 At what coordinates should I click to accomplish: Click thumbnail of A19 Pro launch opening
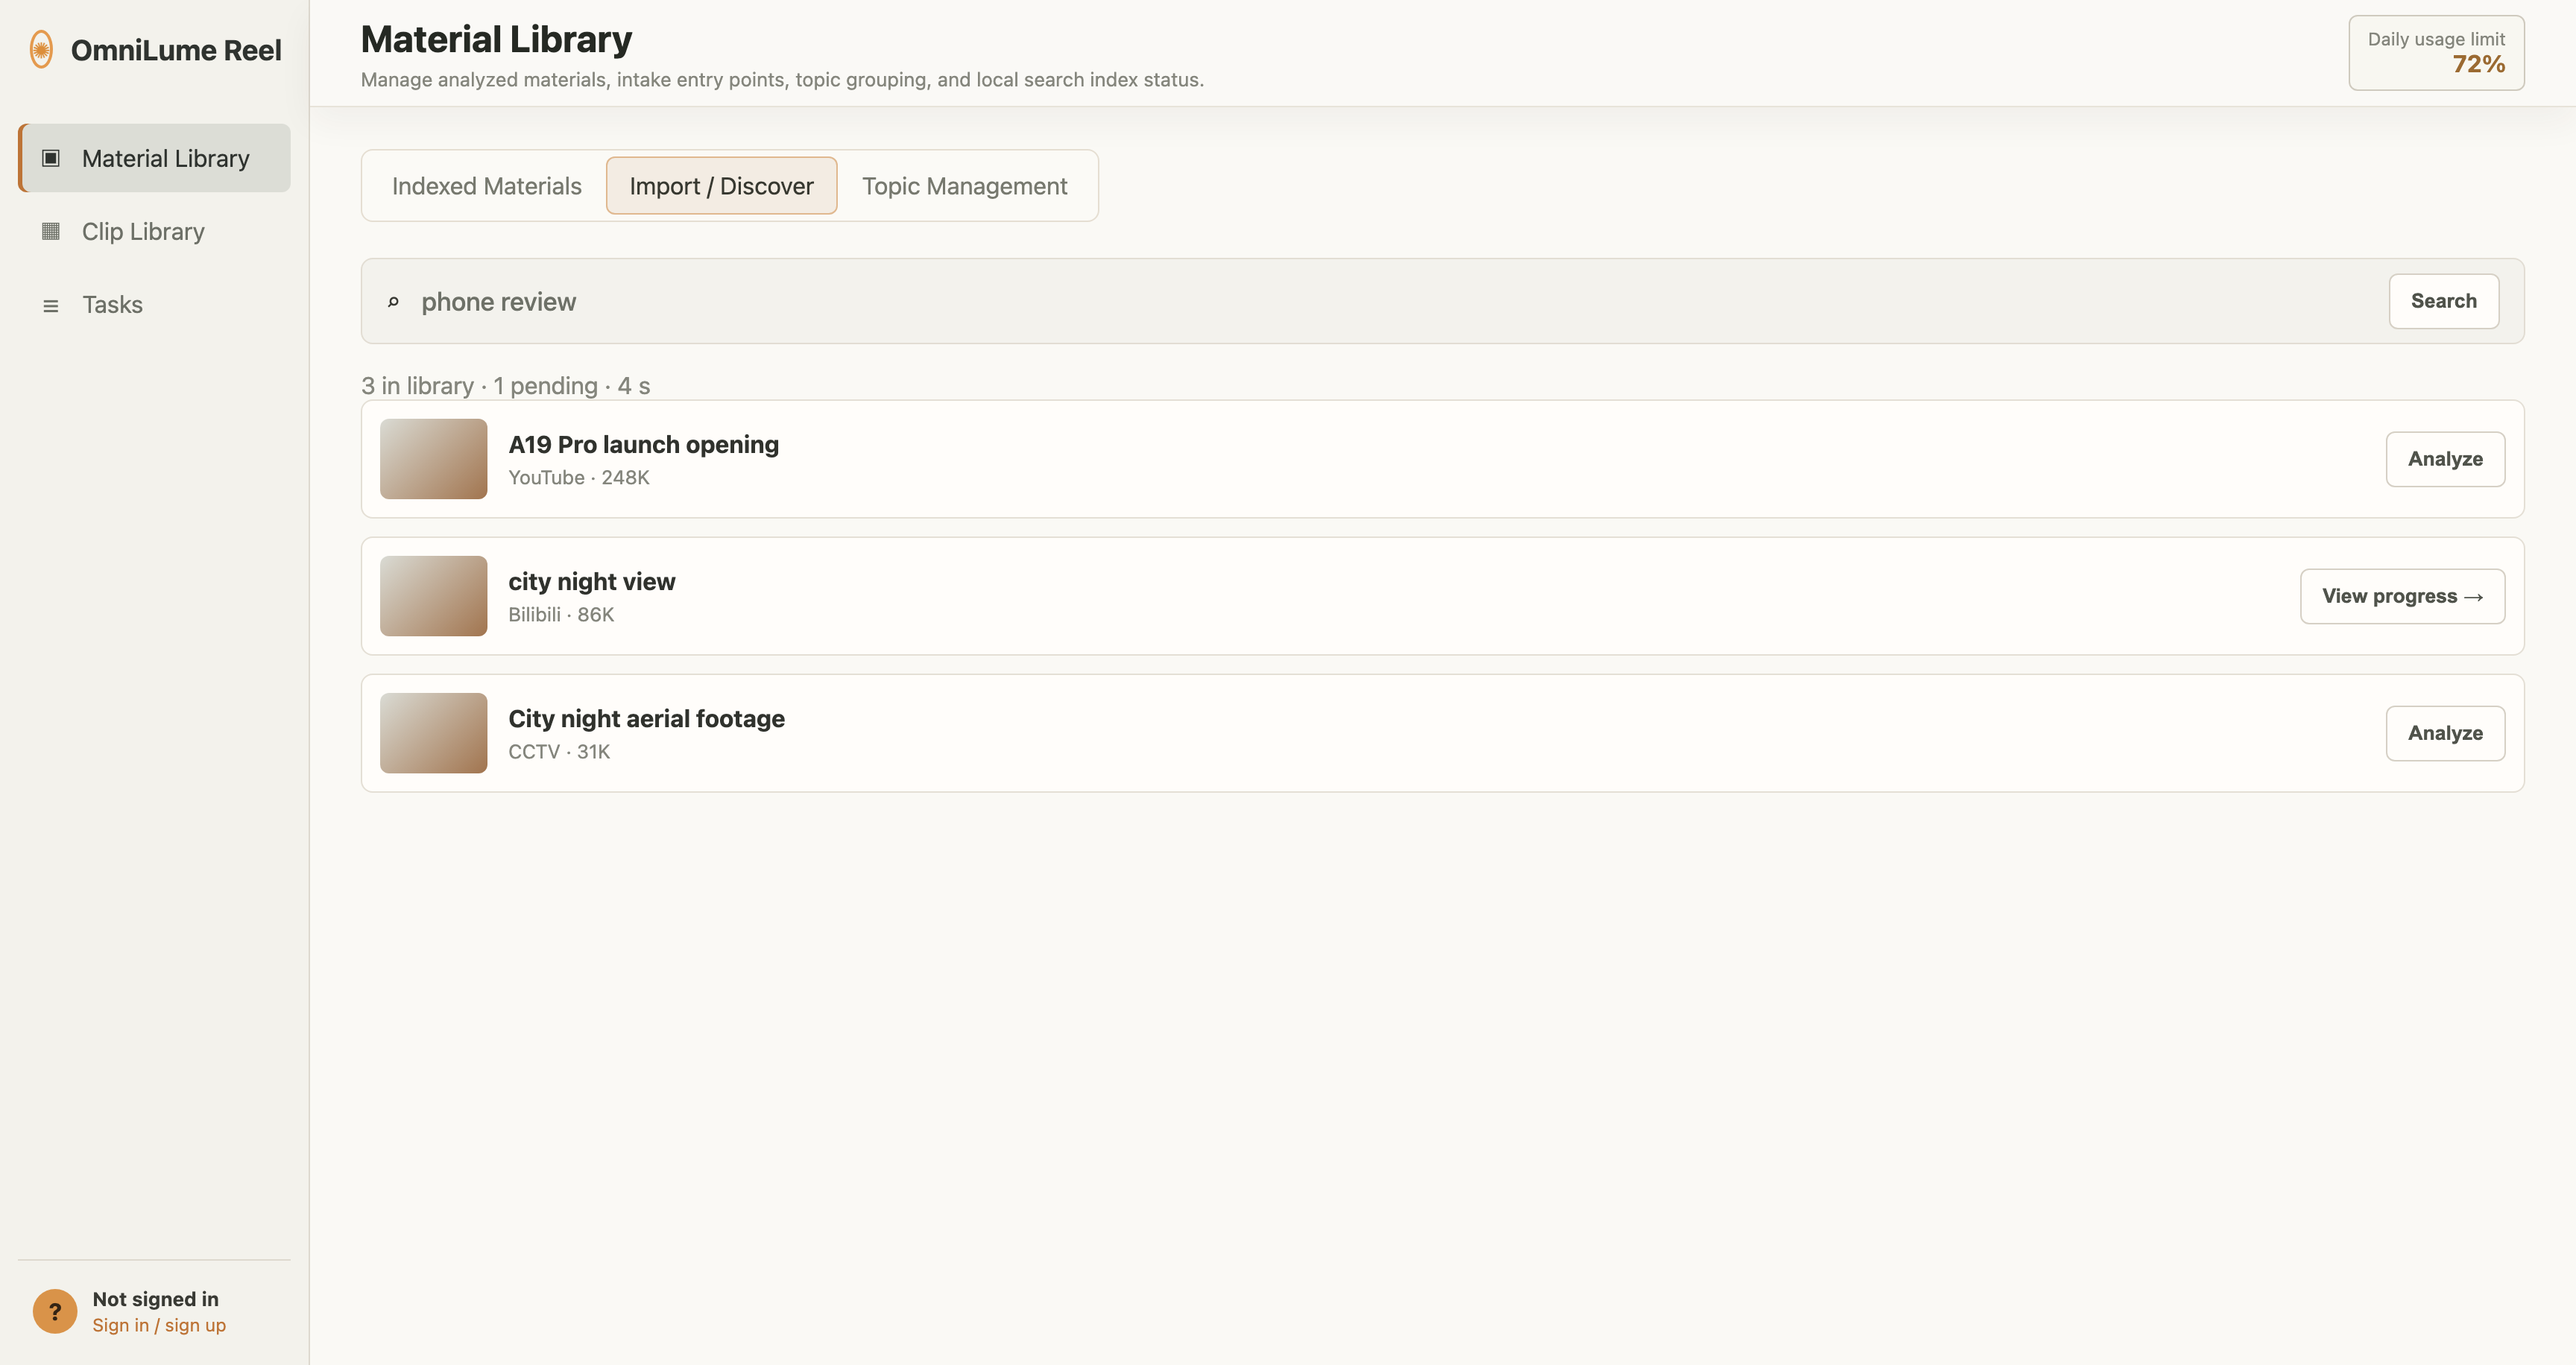[433, 459]
